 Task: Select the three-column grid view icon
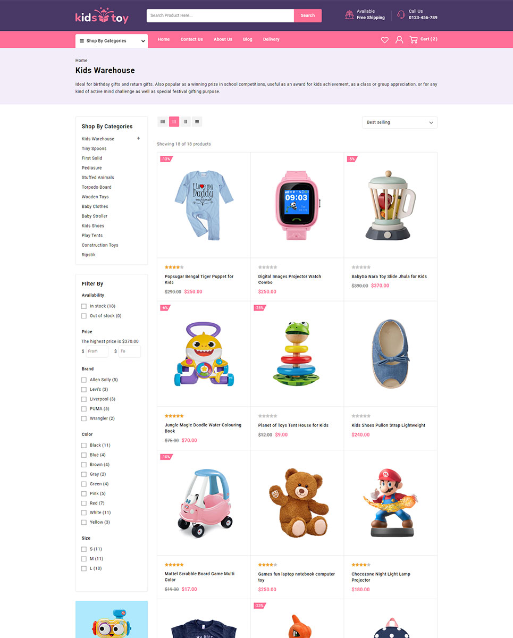[174, 122]
